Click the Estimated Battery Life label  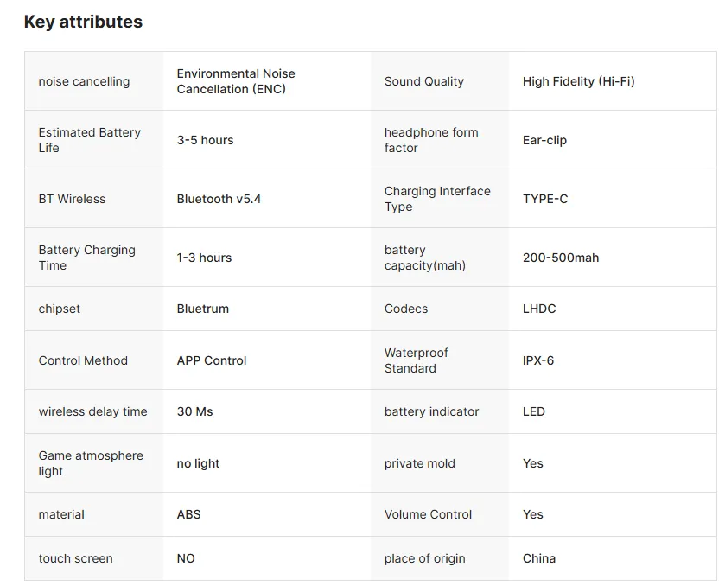coord(89,140)
